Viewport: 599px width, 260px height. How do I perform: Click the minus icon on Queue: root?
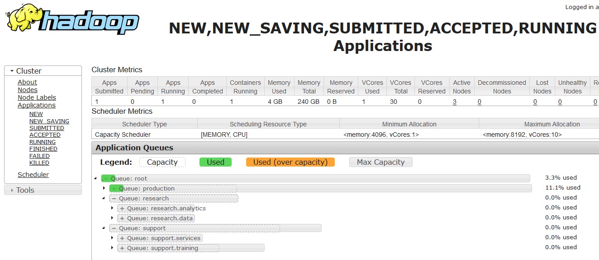point(106,178)
